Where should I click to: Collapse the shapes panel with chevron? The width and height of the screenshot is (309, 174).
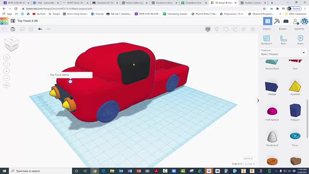coord(258,101)
